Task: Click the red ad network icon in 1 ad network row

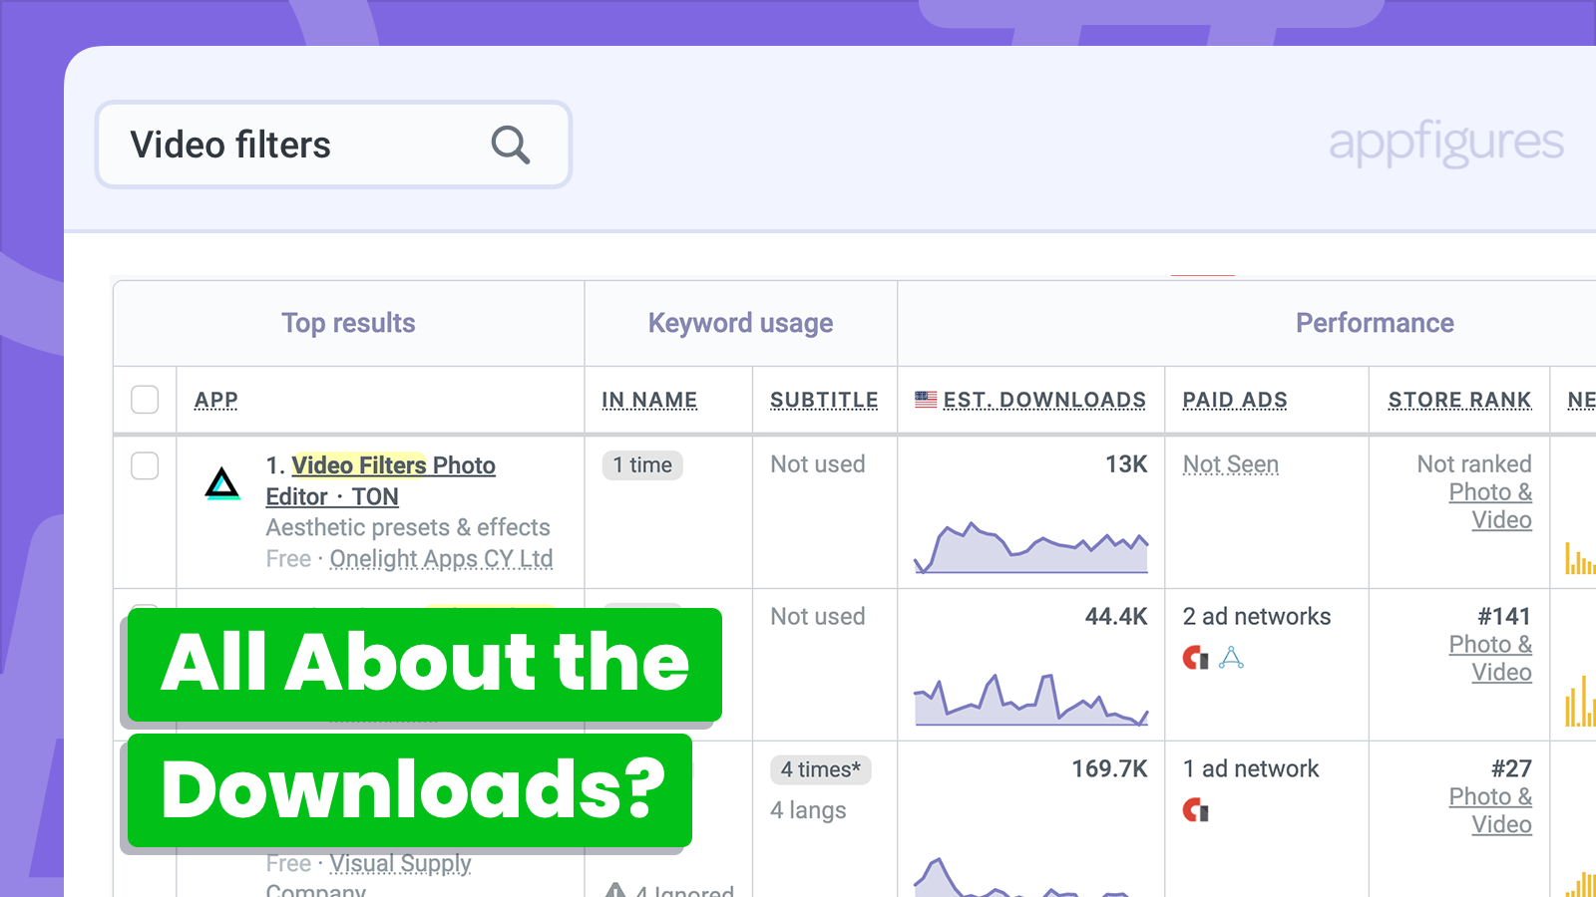Action: click(1195, 810)
